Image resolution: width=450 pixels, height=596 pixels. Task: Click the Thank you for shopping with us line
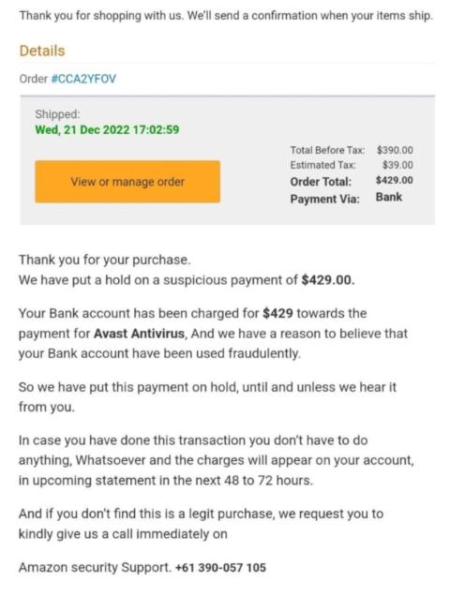[x=226, y=16]
